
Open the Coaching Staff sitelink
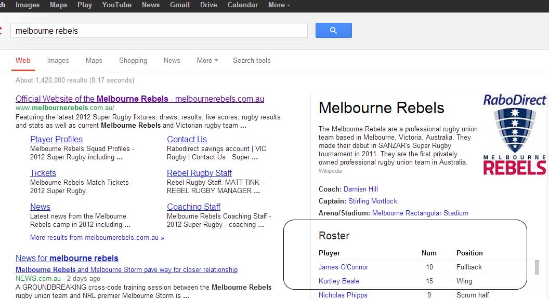click(x=193, y=207)
